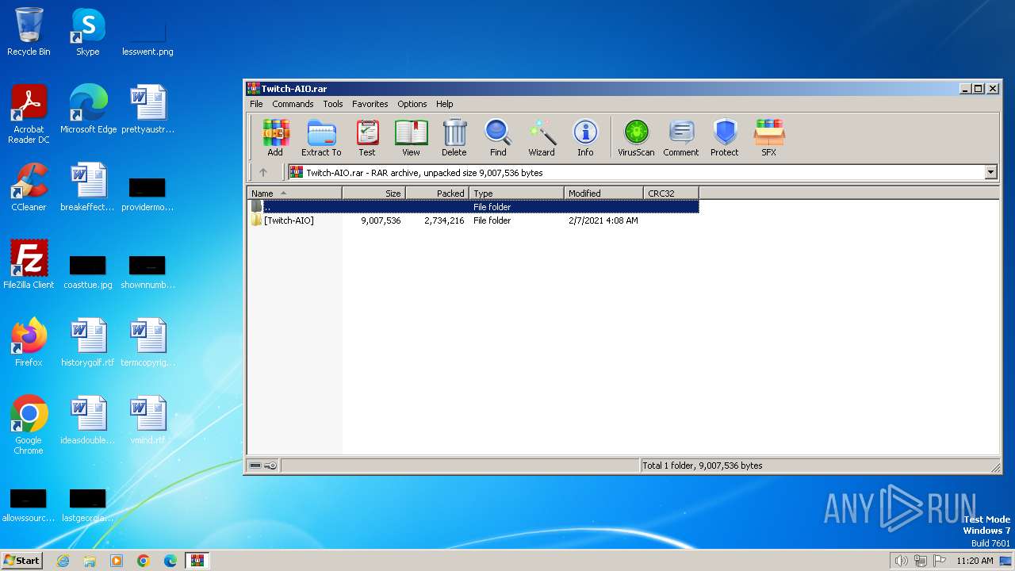Select the parent folder '..' row
The width and height of the screenshot is (1015, 571).
pyautogui.click(x=473, y=207)
